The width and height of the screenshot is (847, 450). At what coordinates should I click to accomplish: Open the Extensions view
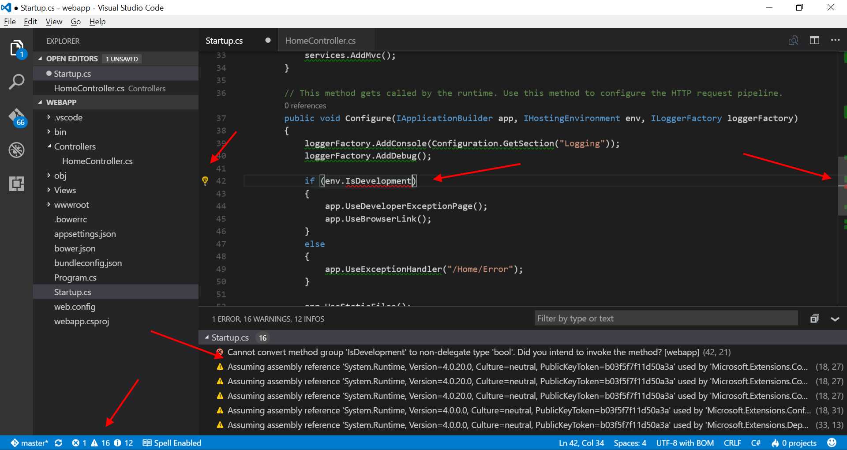pyautogui.click(x=16, y=183)
